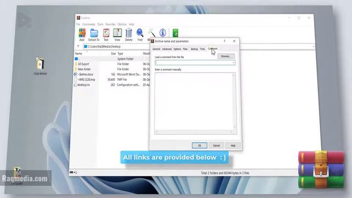
Task: Open the Help menu in the menu bar
Action: click(x=131, y=24)
